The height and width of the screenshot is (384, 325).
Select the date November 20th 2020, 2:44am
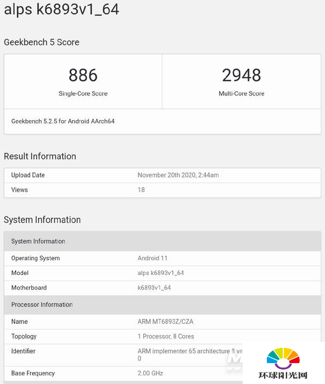178,175
